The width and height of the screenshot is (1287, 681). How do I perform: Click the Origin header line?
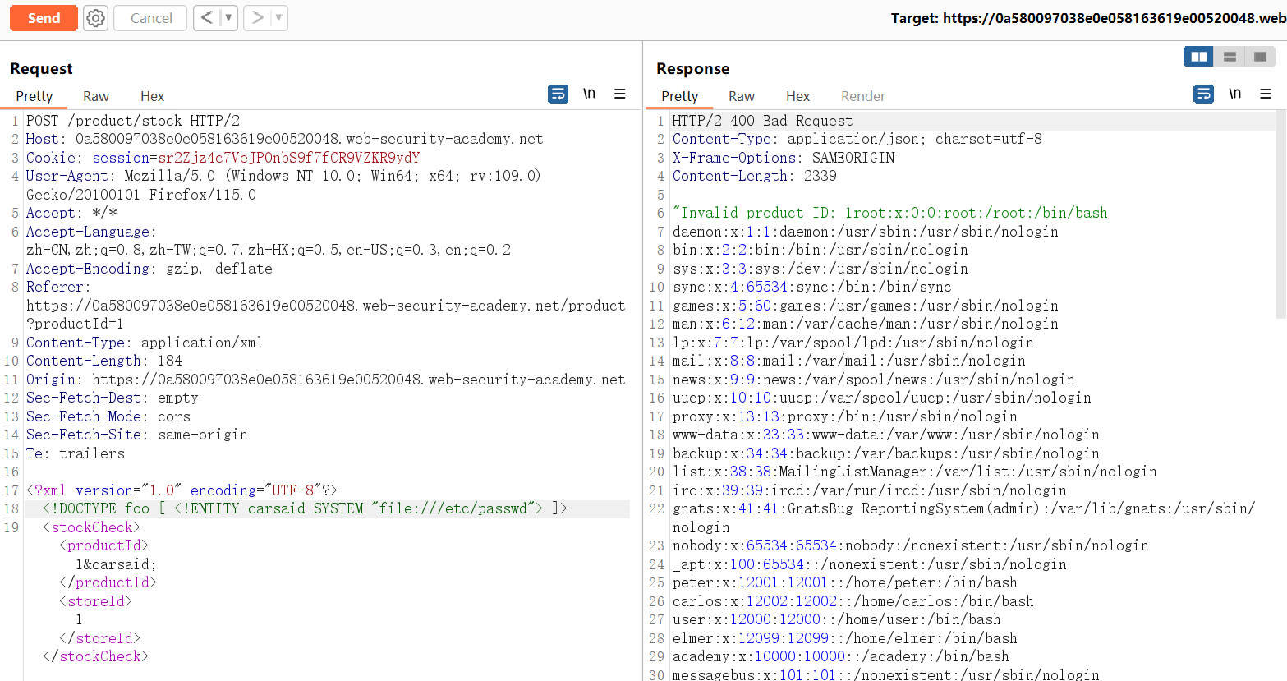tap(326, 380)
